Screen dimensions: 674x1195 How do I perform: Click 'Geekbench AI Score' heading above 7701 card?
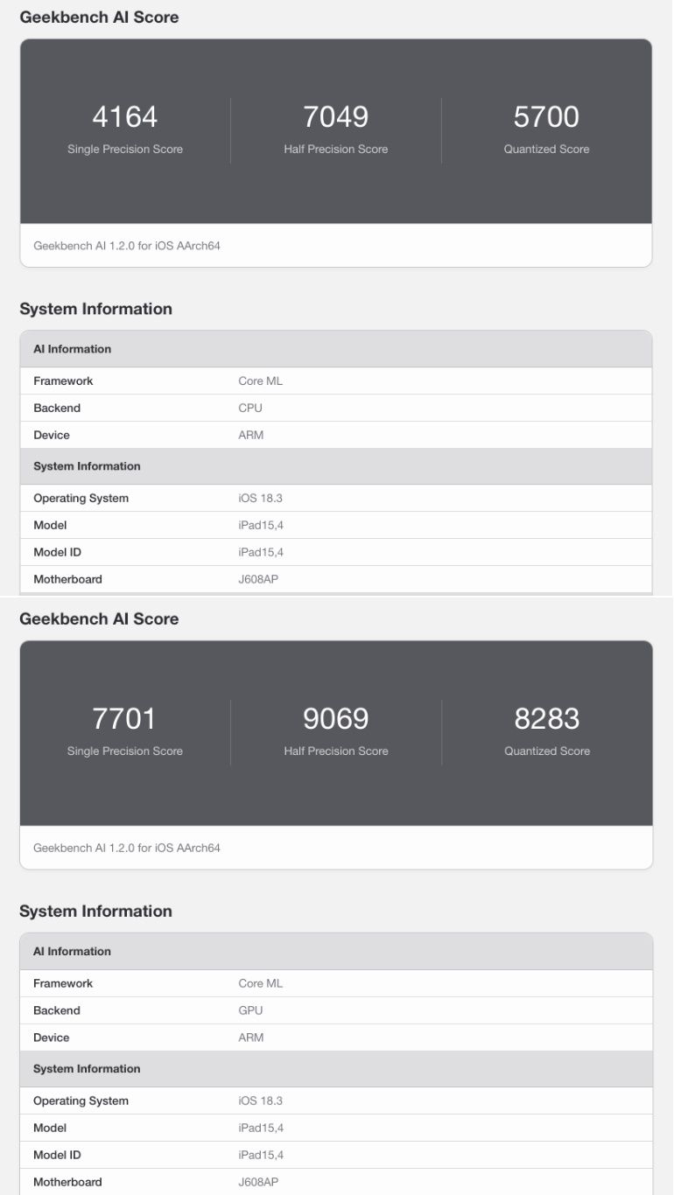99,618
